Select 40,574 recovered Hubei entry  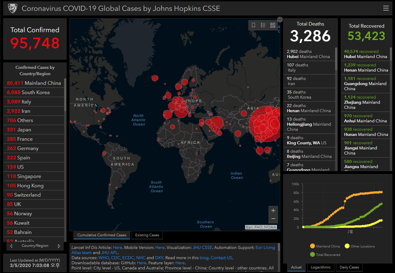(365, 54)
